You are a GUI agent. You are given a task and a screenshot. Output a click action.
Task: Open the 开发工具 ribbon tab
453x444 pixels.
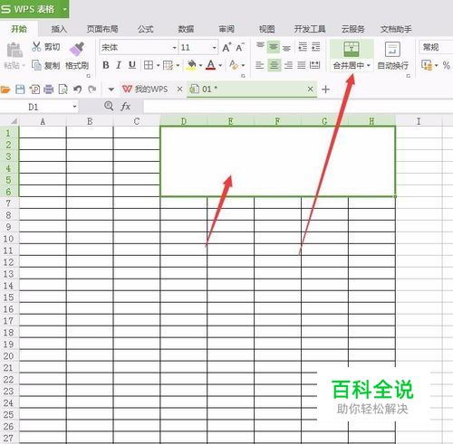click(x=310, y=29)
